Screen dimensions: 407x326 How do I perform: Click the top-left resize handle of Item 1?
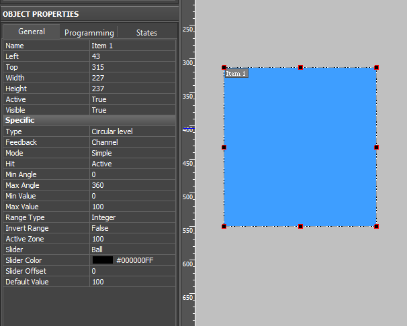pos(224,68)
